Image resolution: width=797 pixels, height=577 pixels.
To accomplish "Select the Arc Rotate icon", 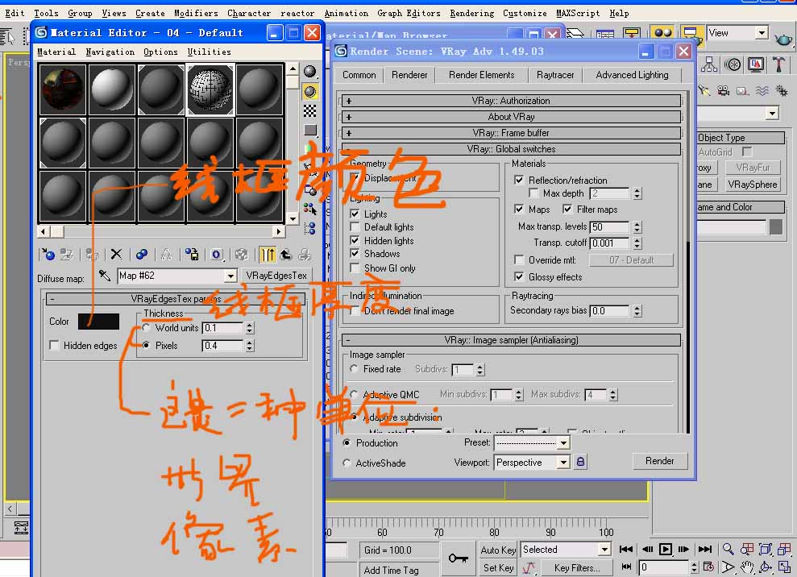I will click(765, 567).
